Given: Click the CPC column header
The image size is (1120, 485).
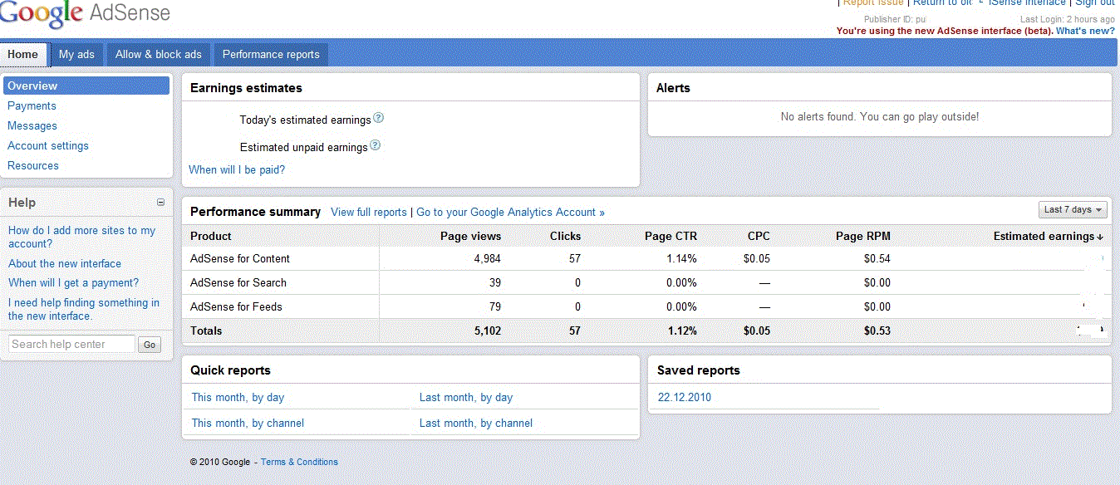Looking at the screenshot, I should click(x=759, y=237).
